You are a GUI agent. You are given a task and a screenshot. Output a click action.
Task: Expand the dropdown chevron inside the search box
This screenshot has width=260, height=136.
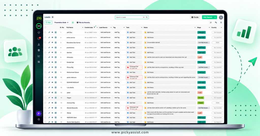click(x=144, y=17)
